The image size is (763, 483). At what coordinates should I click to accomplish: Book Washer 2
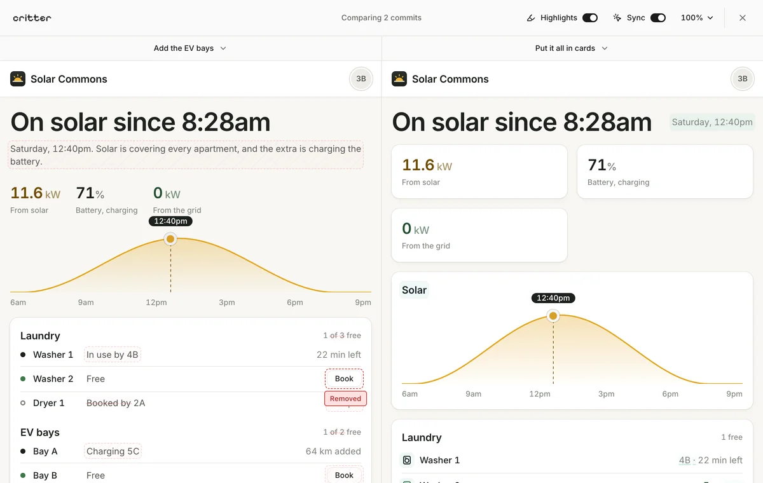(x=344, y=379)
